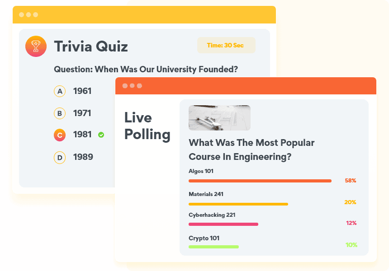This screenshot has width=389, height=271.
Task: Click the trophy icon beside Trivia Quiz
Action: coord(36,46)
